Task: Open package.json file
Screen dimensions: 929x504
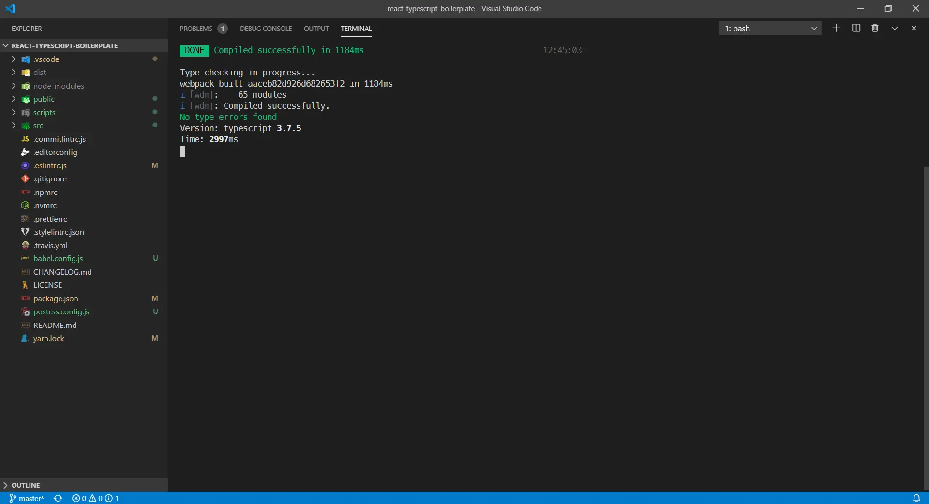Action: [x=84, y=298]
